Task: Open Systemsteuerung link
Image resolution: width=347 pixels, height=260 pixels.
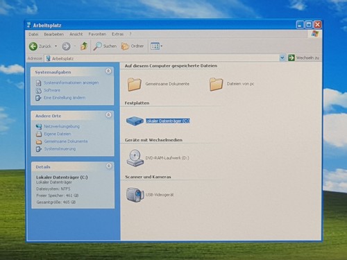Action: [60, 149]
